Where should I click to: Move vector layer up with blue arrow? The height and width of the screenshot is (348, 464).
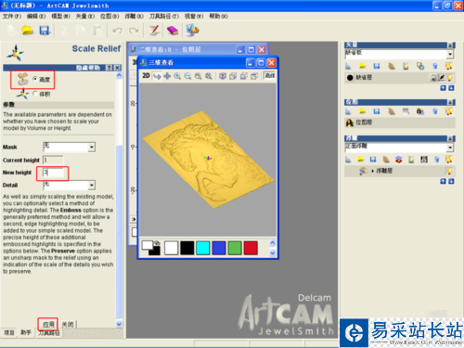(x=443, y=88)
